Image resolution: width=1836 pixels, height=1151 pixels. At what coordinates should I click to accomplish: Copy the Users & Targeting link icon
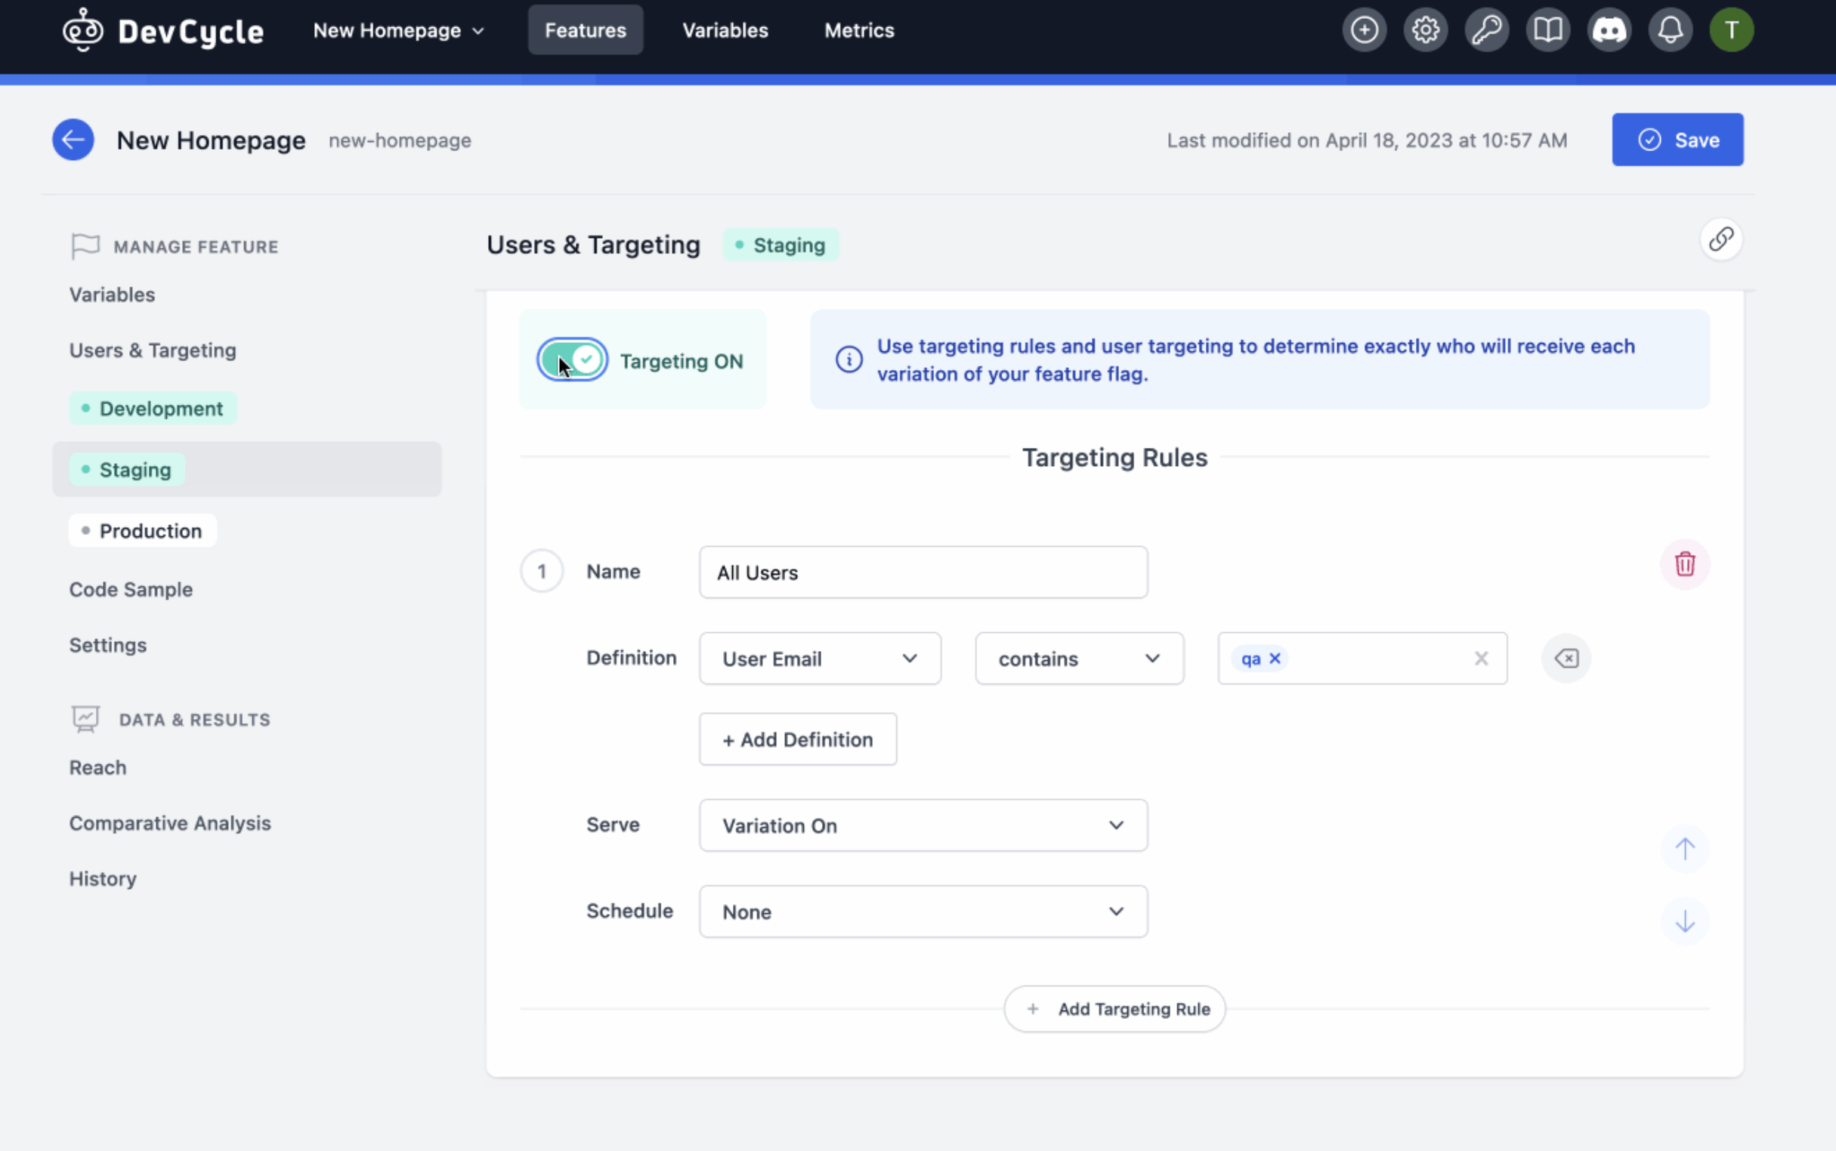click(x=1721, y=239)
